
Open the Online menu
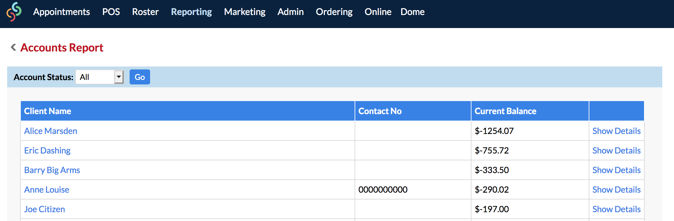tap(378, 12)
